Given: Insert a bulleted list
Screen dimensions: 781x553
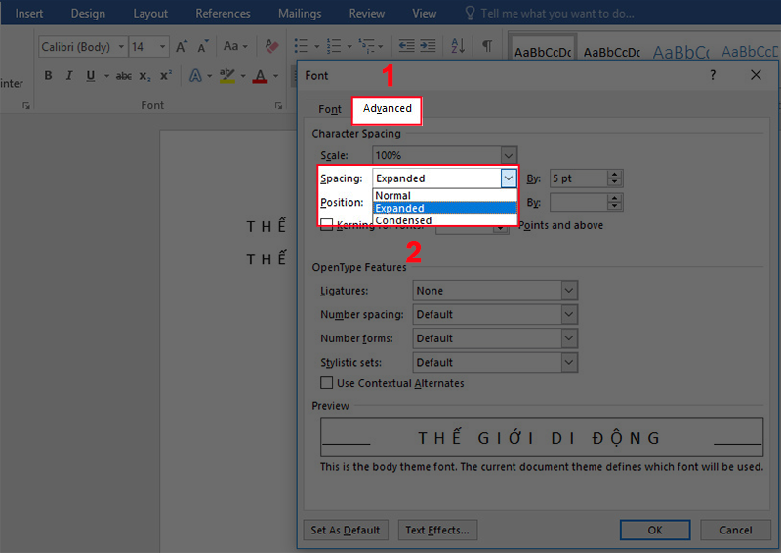Looking at the screenshot, I should pyautogui.click(x=301, y=46).
